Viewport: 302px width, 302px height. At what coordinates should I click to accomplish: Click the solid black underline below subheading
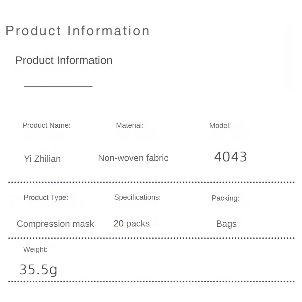point(58,87)
